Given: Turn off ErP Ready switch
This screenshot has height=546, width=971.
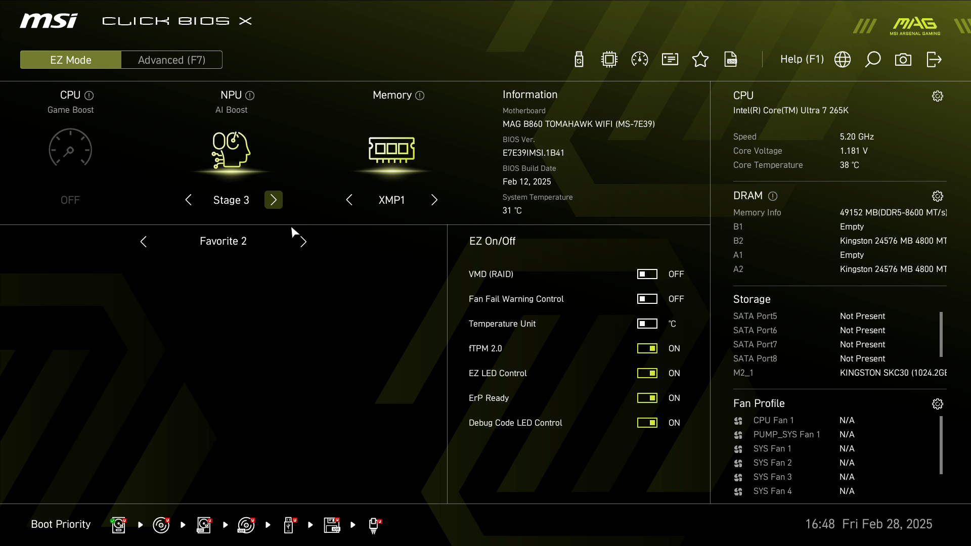Looking at the screenshot, I should pyautogui.click(x=647, y=398).
